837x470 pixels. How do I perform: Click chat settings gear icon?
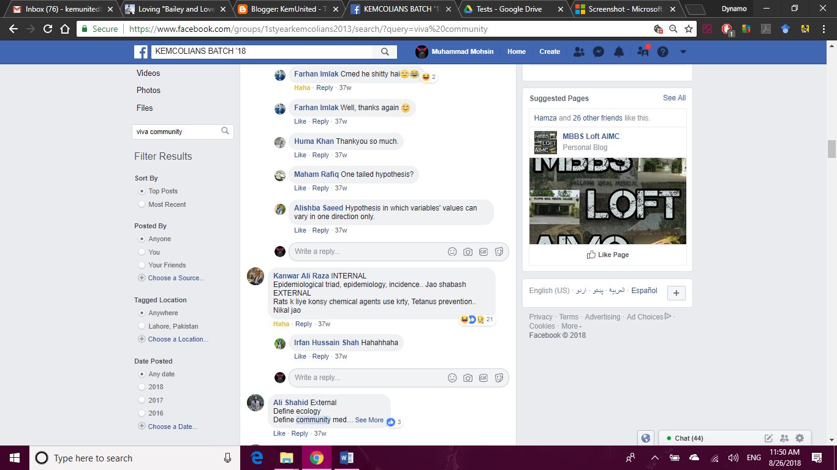pyautogui.click(x=800, y=438)
